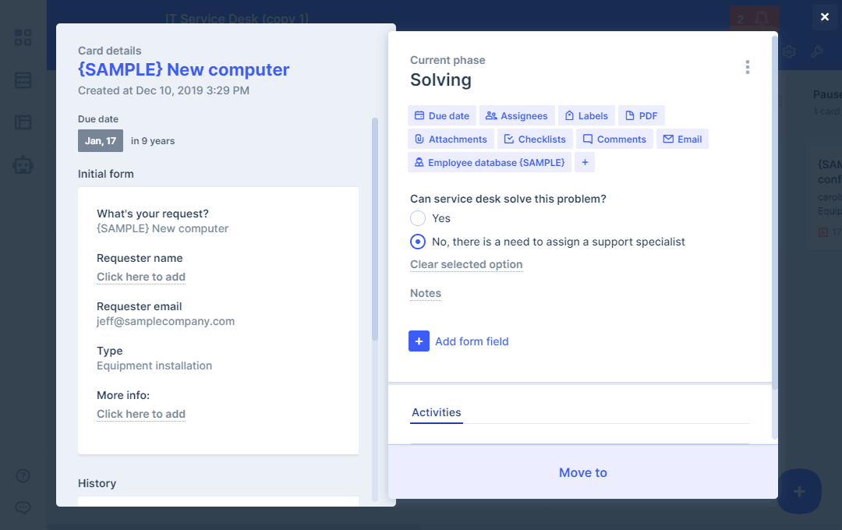This screenshot has height=530, width=842.
Task: Click the dashboard grid icon in sidebar
Action: click(x=23, y=37)
